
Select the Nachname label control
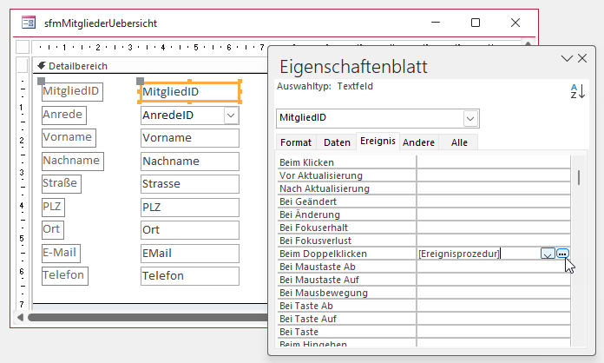[72, 161]
